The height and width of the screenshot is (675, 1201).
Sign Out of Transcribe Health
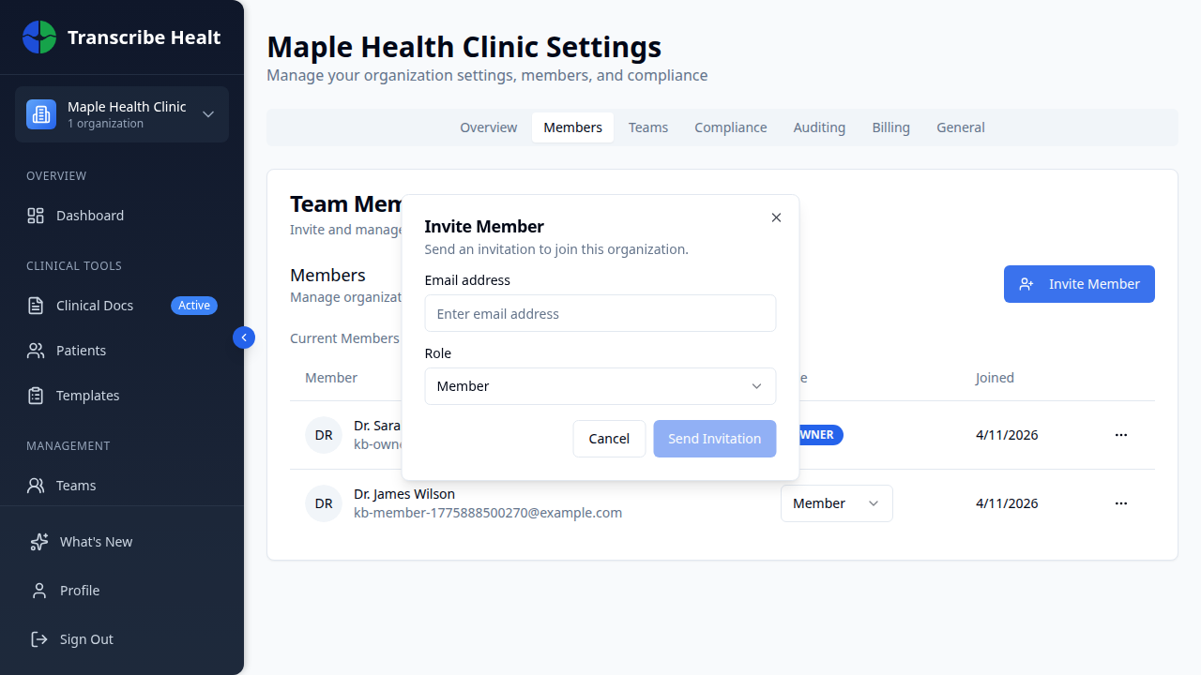[x=86, y=638]
